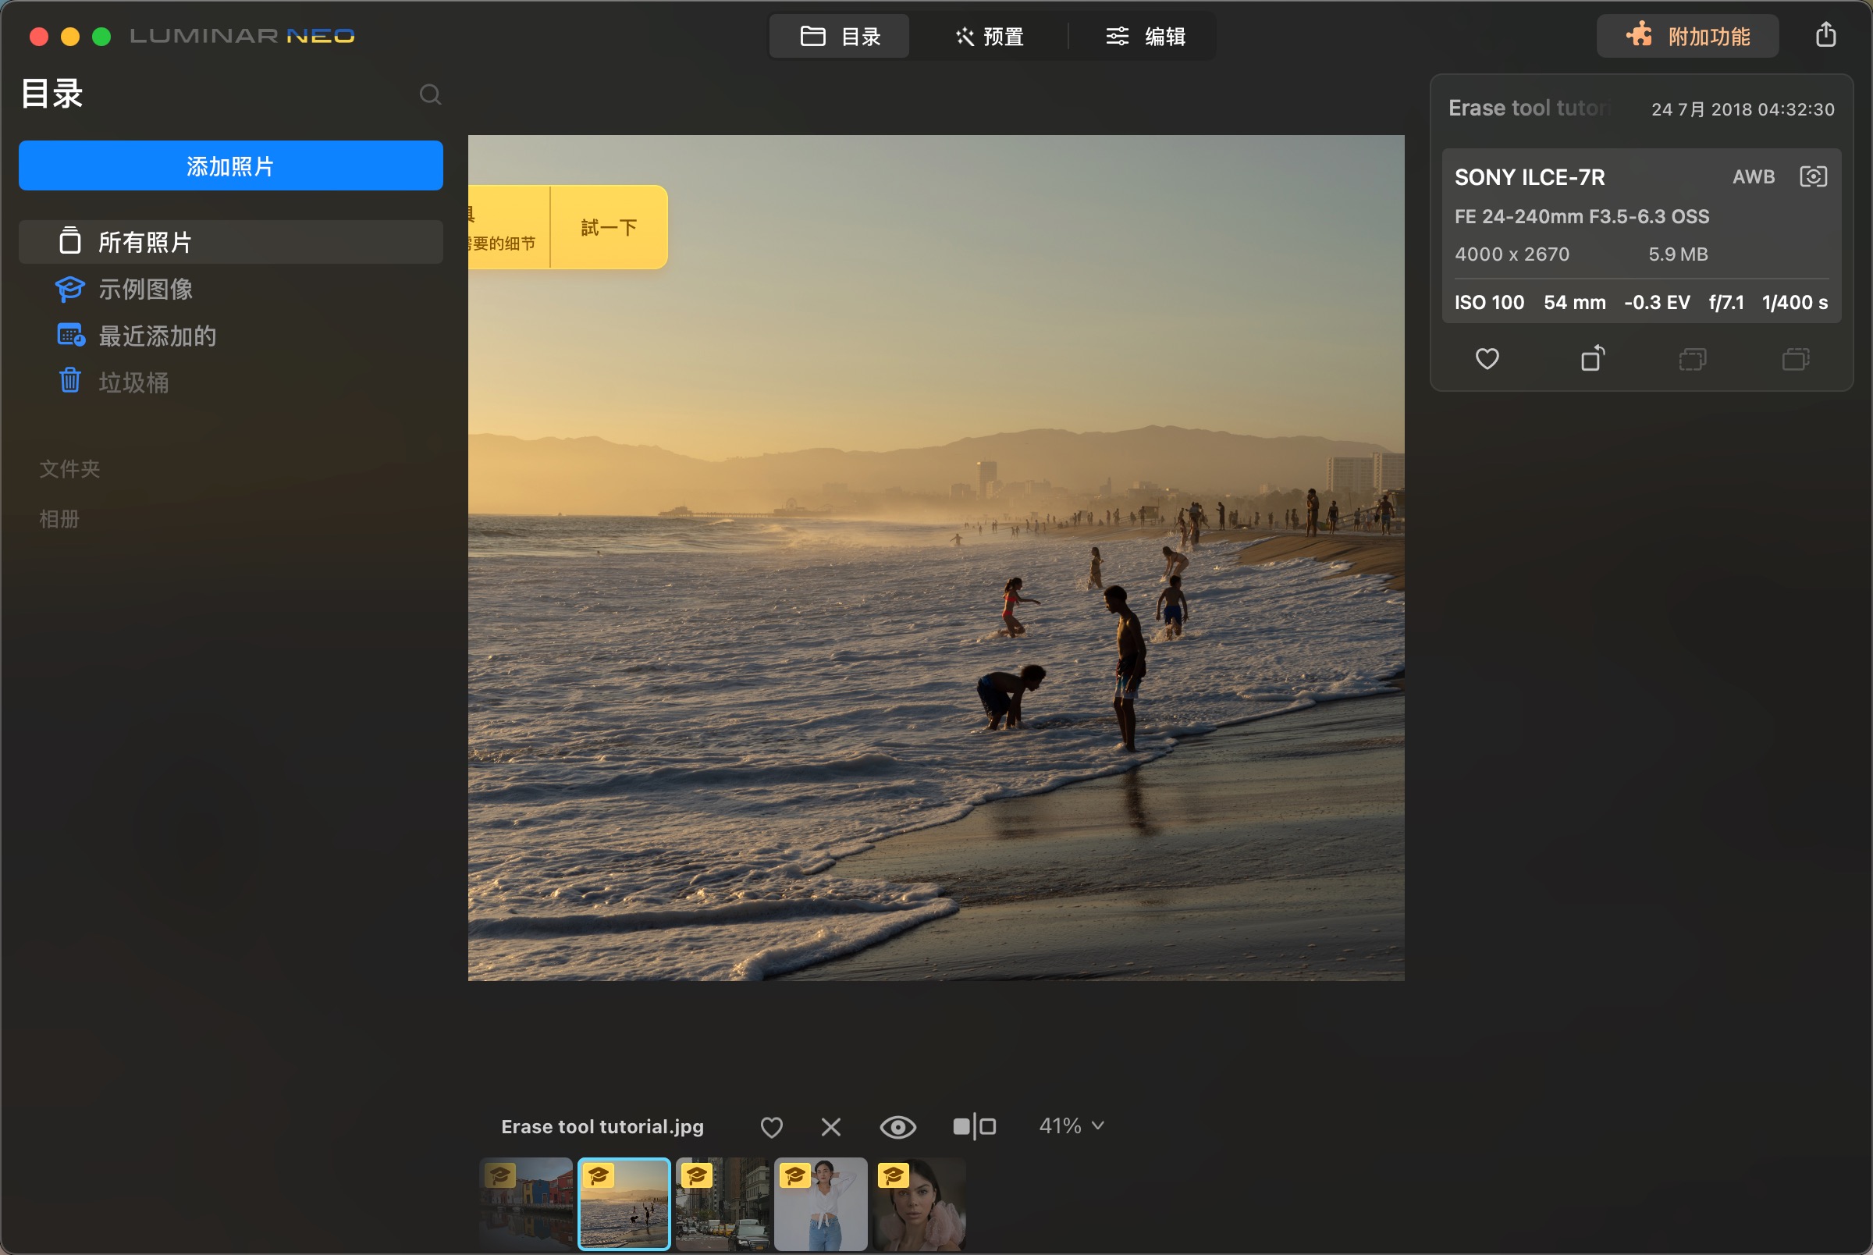Switch to the 编辑 tab
Image resolution: width=1873 pixels, height=1255 pixels.
coord(1145,36)
